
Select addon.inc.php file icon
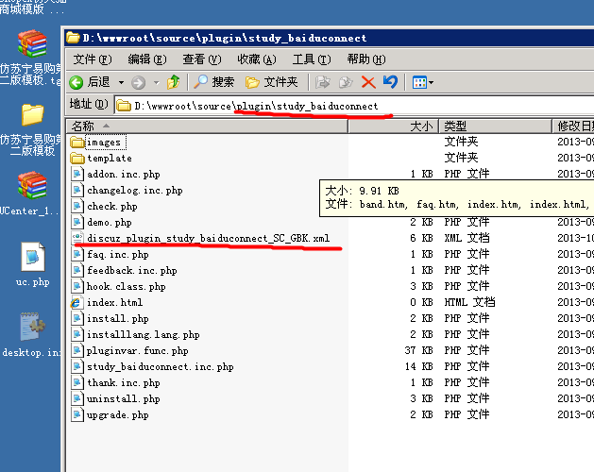tap(77, 175)
